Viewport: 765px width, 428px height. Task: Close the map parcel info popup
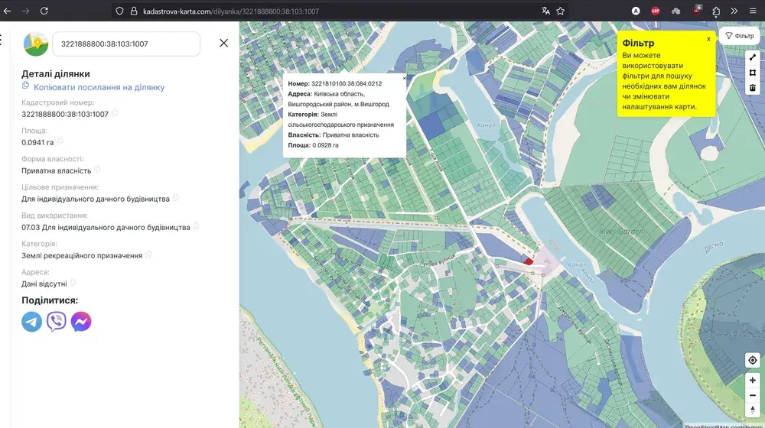[405, 78]
